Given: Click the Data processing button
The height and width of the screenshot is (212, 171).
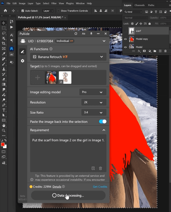Looking at the screenshot, I should coord(68,195).
